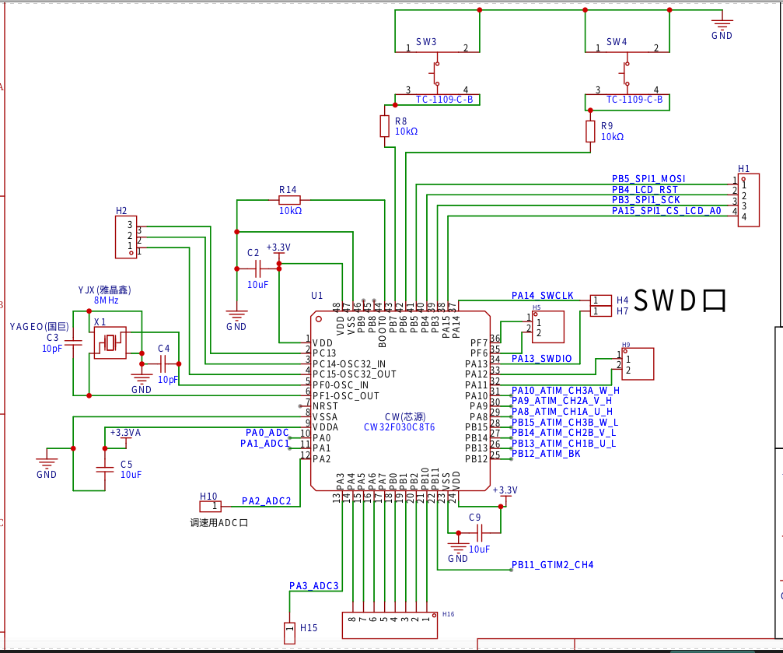Select the SW3 push button switch symbol
The width and height of the screenshot is (783, 653).
pyautogui.click(x=437, y=74)
